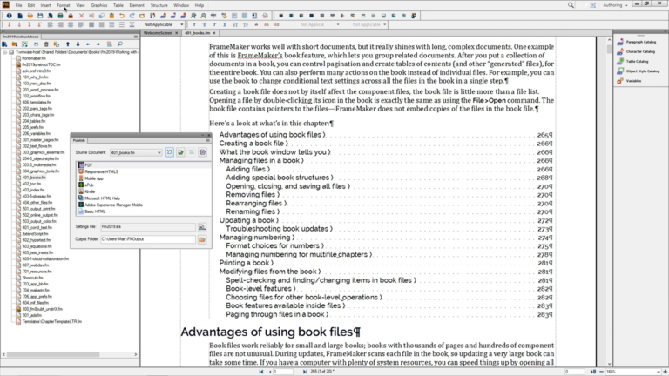The height and width of the screenshot is (376, 669).
Task: Click the book panel horizontal scrollbar
Action: pyautogui.click(x=53, y=354)
